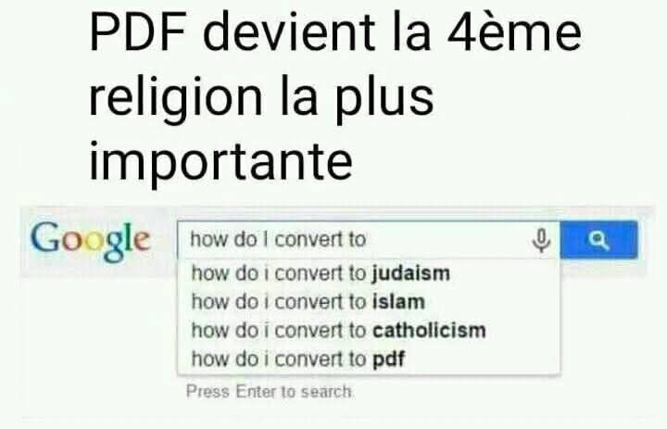Viewport: 667px width, 429px height.
Task: Click the Google logo
Action: click(90, 241)
